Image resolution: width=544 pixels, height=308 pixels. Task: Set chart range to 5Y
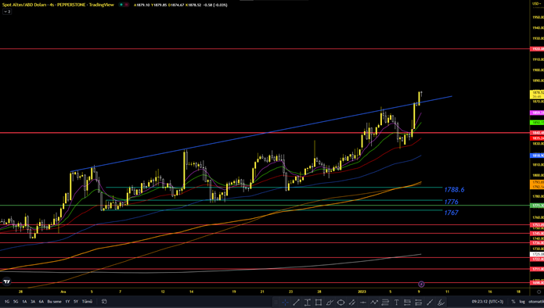click(x=76, y=302)
